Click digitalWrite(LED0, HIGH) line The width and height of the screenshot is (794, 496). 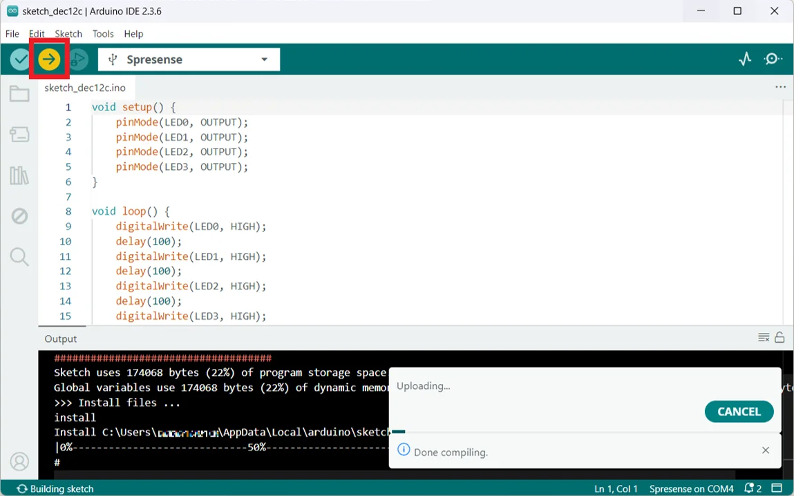(191, 226)
